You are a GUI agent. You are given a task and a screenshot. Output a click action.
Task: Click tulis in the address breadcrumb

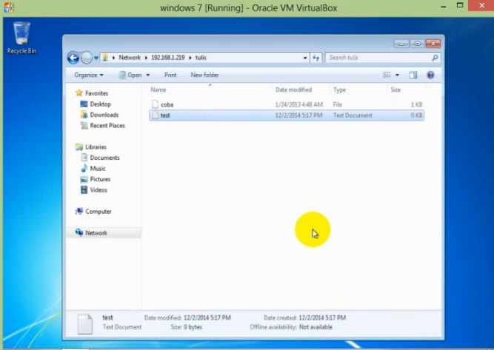point(201,58)
